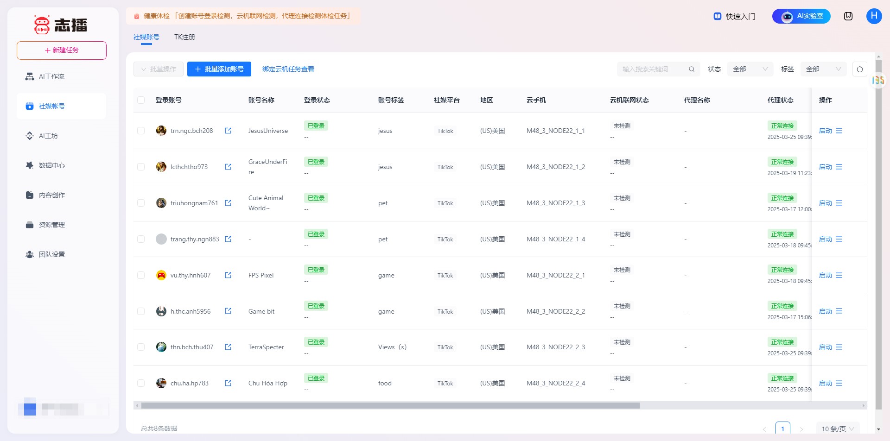Select all accounts via the header checkbox
This screenshot has width=890, height=441.
click(x=141, y=100)
